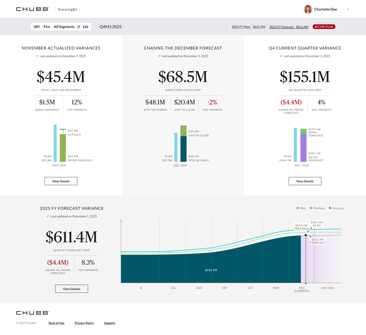Click the edit pencil icon beside All Segments
Image resolution: width=366 pixels, height=335 pixels.
click(79, 27)
